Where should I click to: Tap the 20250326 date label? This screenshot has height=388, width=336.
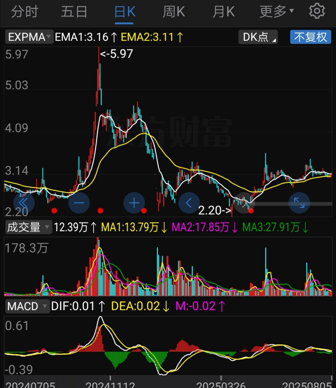tap(221, 385)
